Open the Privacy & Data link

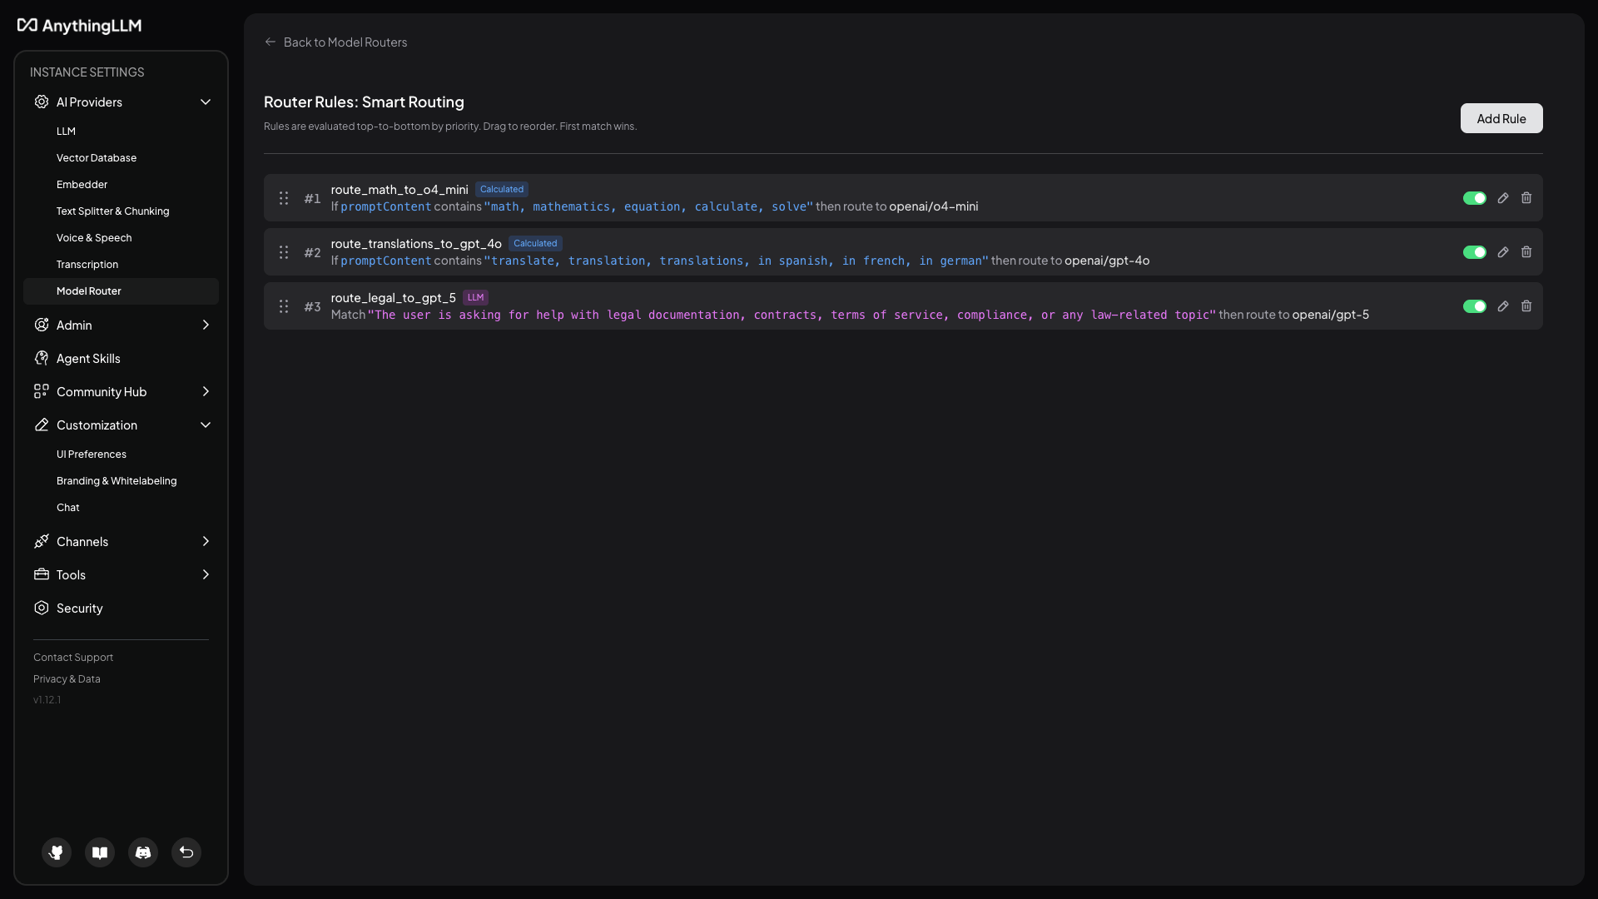67,679
